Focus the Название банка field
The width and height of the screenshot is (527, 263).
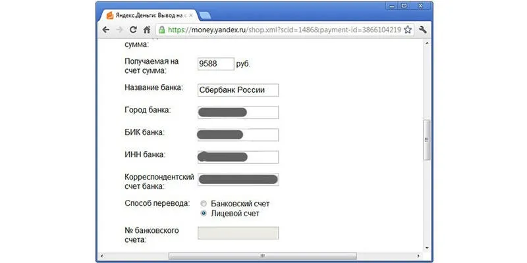238,90
